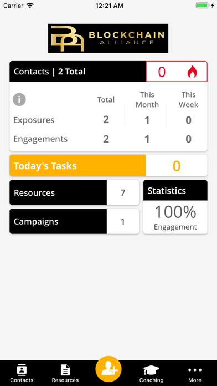Tap the Blockchain Alliance logo

(108, 38)
